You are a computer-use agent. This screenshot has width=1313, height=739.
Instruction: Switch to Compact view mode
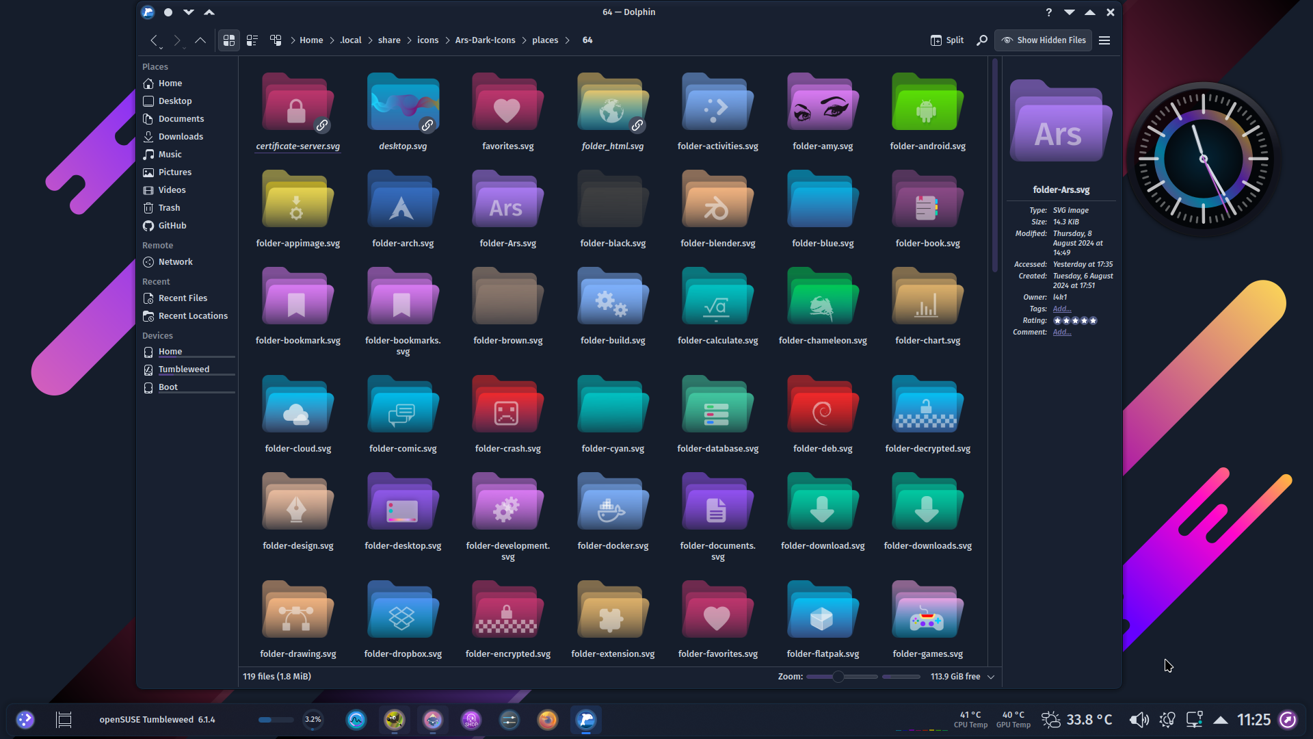coord(252,40)
